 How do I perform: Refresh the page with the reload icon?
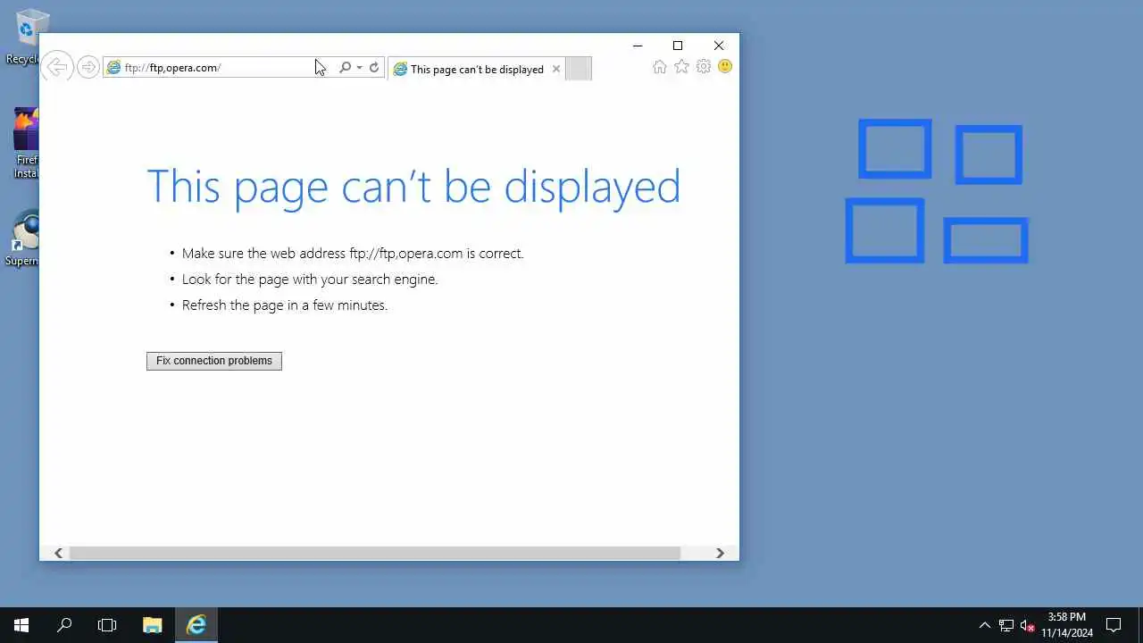point(374,67)
